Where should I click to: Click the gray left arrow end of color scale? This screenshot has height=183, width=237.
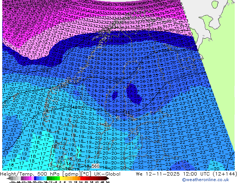[9, 179]
